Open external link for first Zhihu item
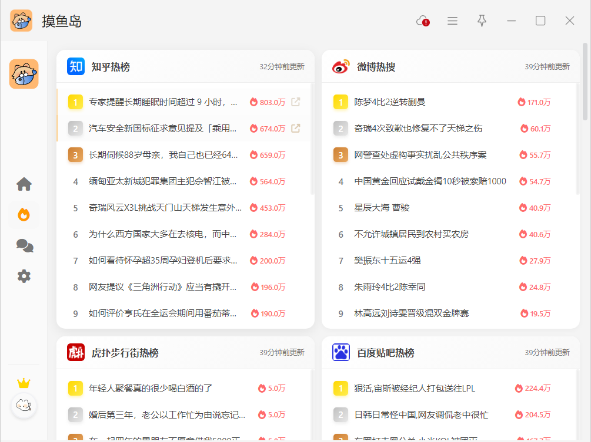Image resolution: width=591 pixels, height=442 pixels. 296,102
